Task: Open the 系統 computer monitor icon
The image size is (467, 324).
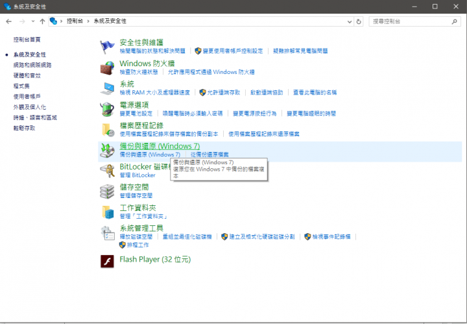Action: [x=107, y=88]
